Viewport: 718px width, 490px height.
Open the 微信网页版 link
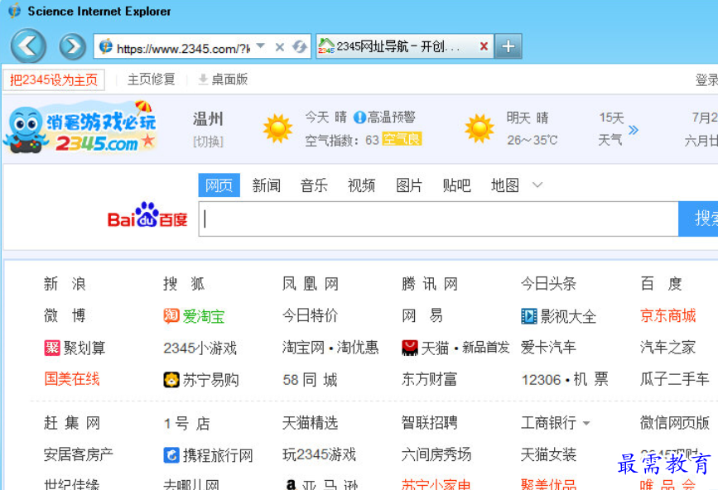pos(675,423)
